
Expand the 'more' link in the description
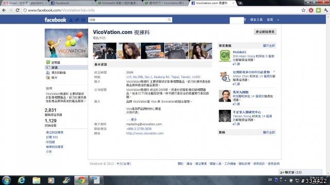(134, 120)
